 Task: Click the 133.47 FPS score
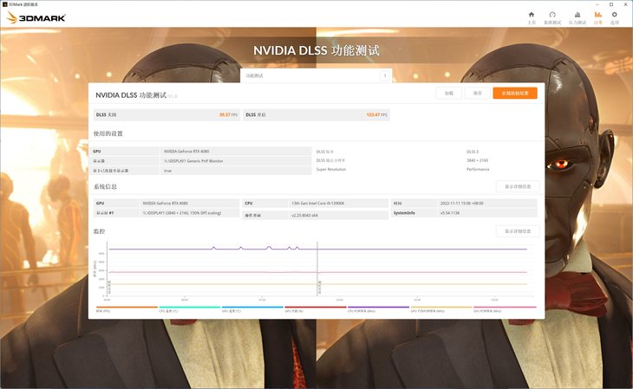coord(376,115)
